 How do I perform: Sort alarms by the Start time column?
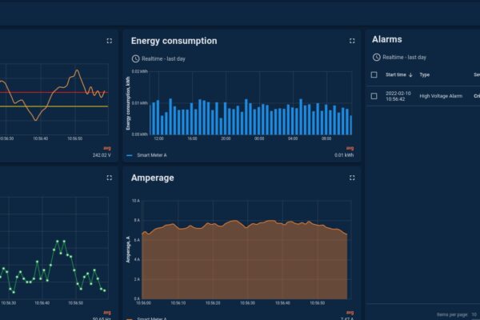(396, 74)
